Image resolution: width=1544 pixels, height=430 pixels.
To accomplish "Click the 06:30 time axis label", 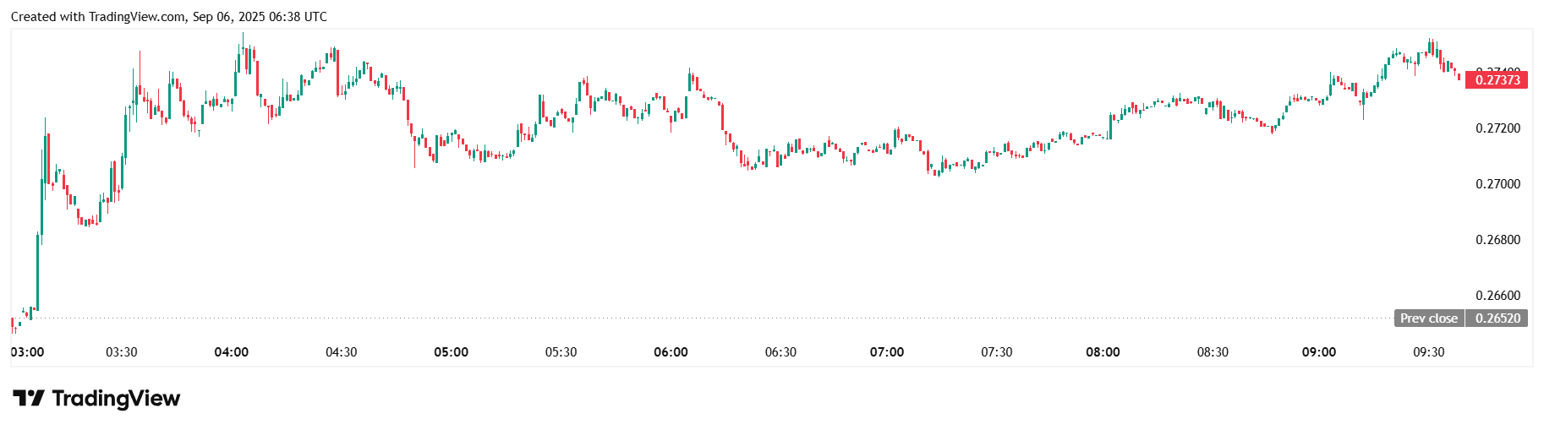I will 780,352.
